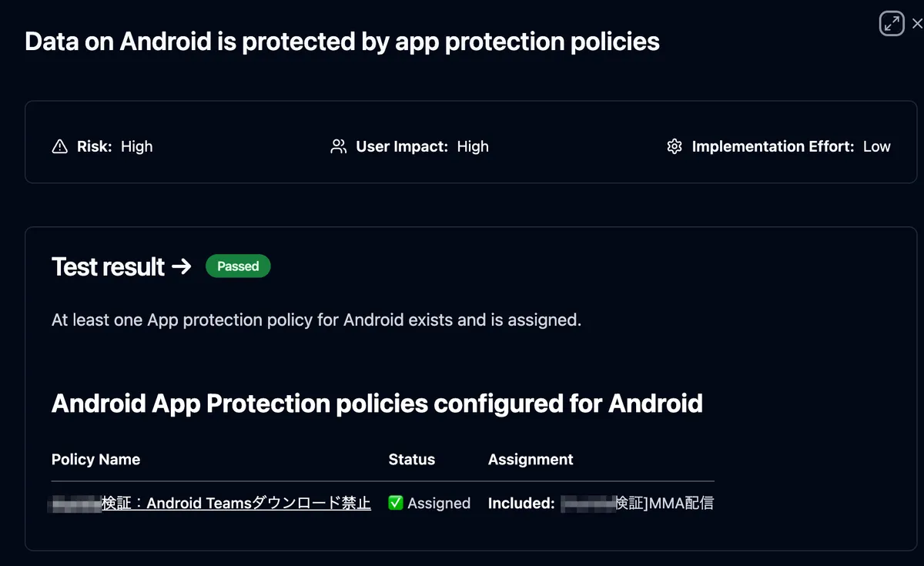Click the policy exists and assigned description
This screenshot has height=566, width=924.
pyautogui.click(x=316, y=320)
